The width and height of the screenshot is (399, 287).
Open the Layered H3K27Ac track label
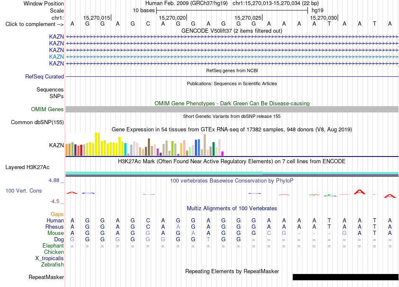click(27, 167)
